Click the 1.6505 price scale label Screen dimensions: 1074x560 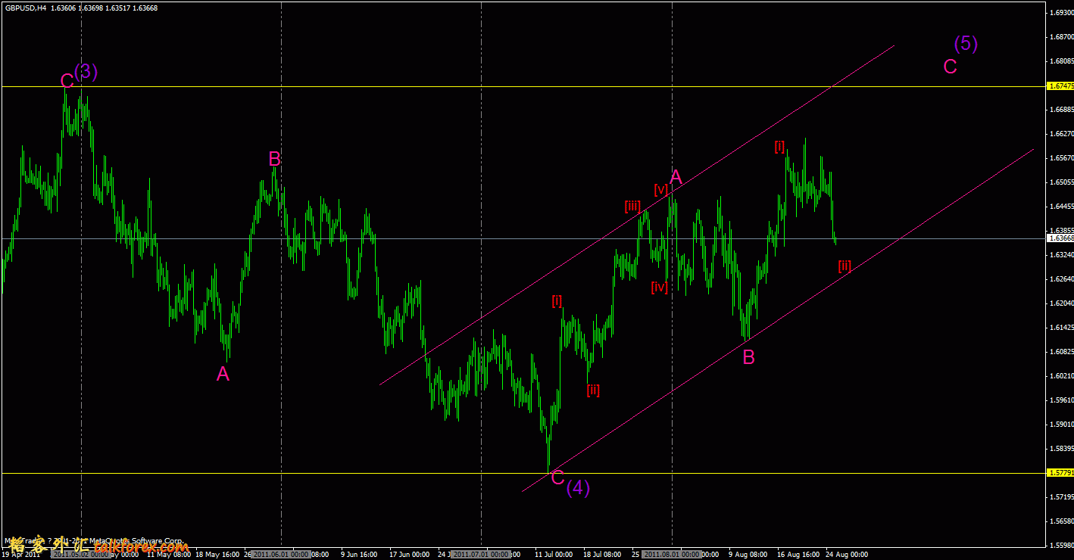(x=1060, y=182)
